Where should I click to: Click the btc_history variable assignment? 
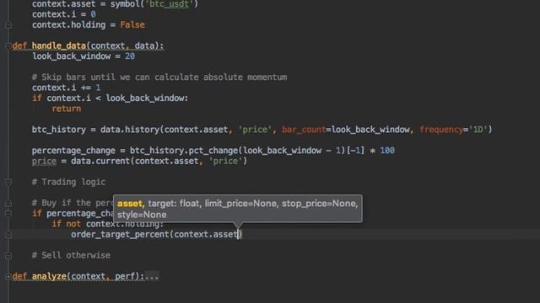click(x=58, y=130)
